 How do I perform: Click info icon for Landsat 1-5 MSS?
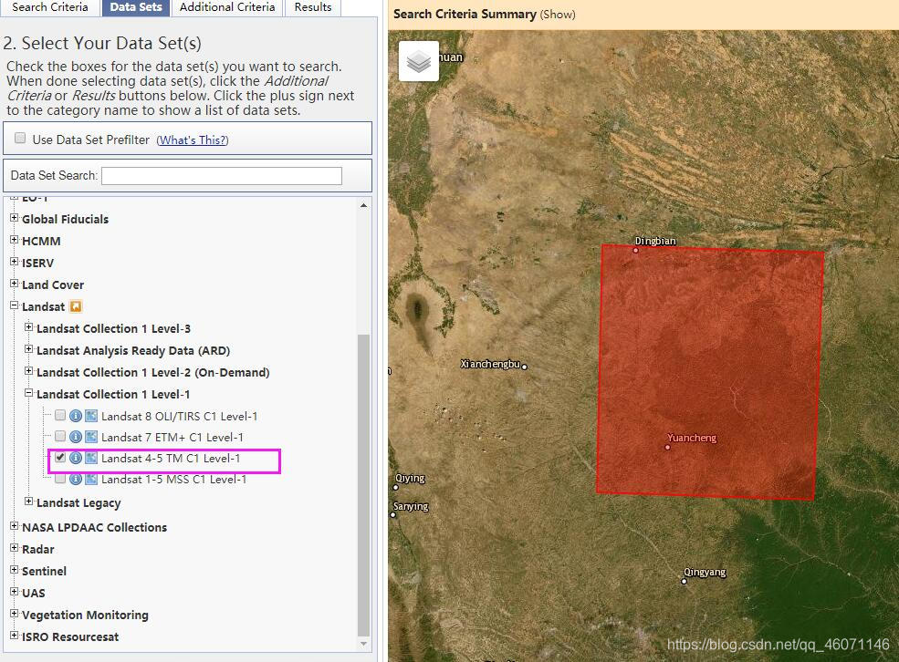pyautogui.click(x=76, y=480)
